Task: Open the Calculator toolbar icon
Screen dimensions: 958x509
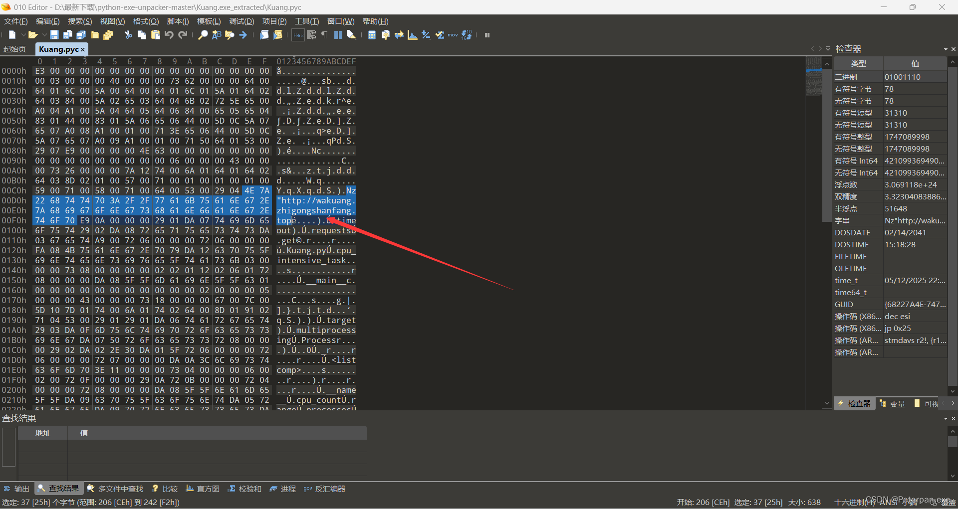Action: point(372,35)
